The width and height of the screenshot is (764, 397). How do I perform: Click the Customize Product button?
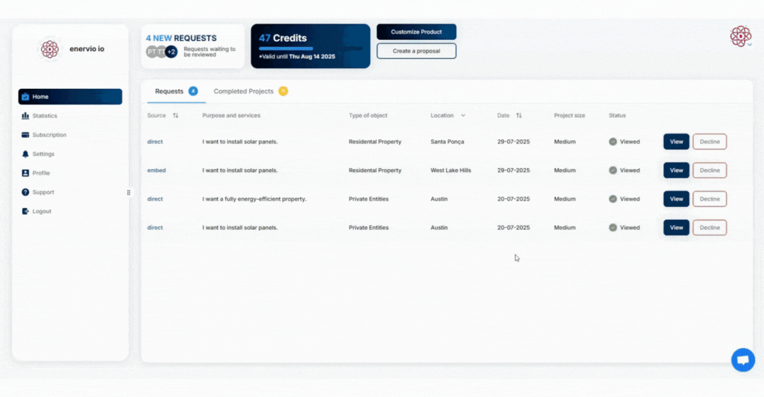point(417,32)
